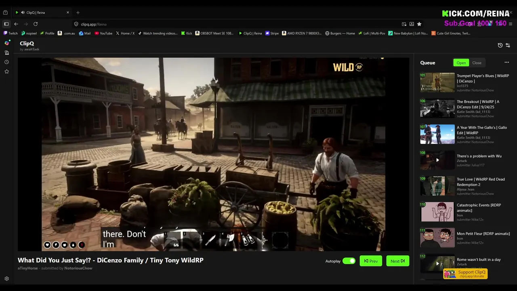Open the Lofi | Multi-Pov bookmark
This screenshot has width=517, height=291.
click(x=372, y=34)
